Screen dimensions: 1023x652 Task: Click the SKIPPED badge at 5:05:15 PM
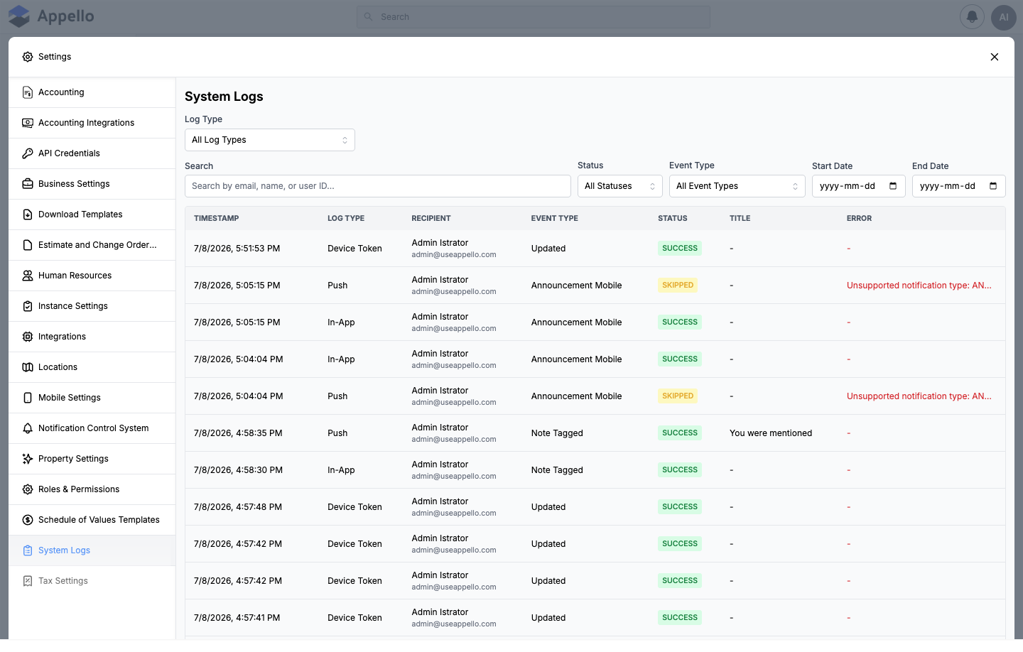coord(678,286)
